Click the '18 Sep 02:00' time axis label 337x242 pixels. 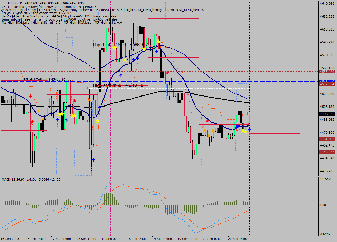click(111, 239)
